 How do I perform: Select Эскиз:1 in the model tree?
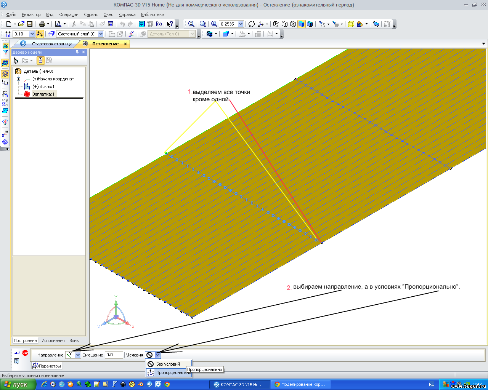(x=43, y=86)
